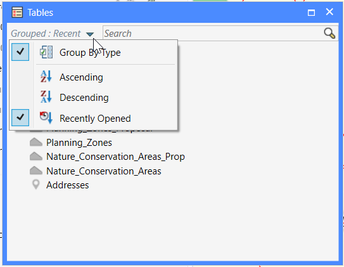Click the Grouped : Recent label
This screenshot has height=267, width=344.
[x=46, y=34]
